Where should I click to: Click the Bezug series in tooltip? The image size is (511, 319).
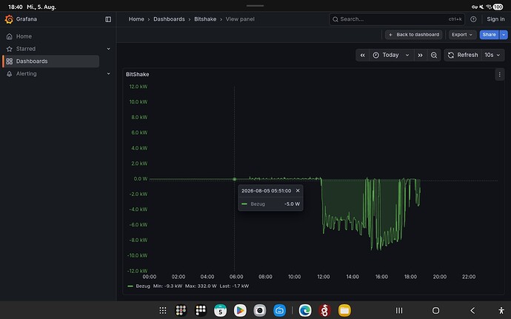coord(258,204)
